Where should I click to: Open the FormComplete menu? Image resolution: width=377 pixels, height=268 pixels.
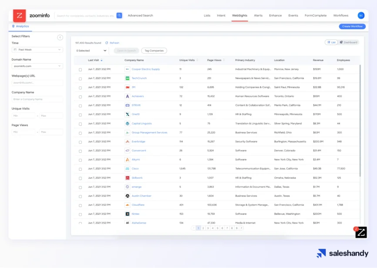[x=316, y=15]
